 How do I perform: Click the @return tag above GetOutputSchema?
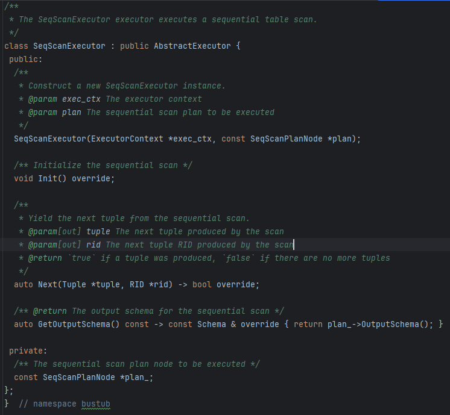coord(49,311)
